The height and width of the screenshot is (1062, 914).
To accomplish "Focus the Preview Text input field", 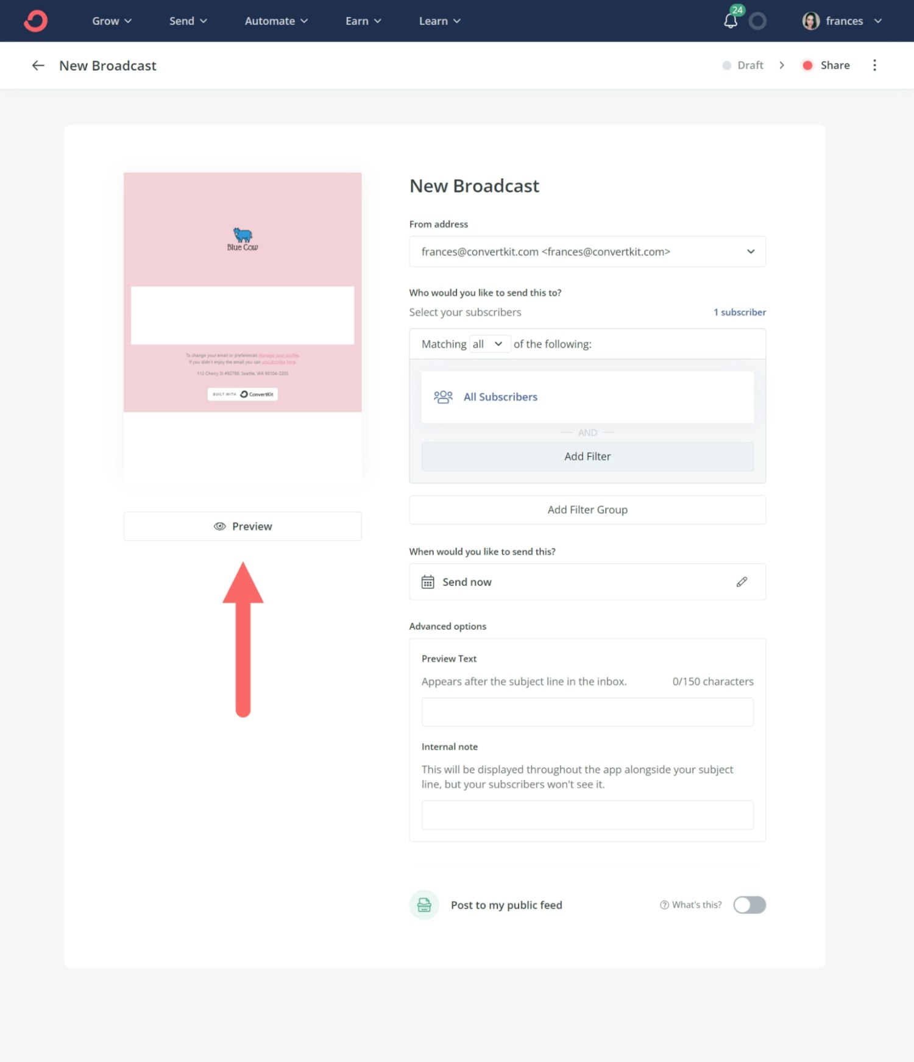I will (x=587, y=712).
